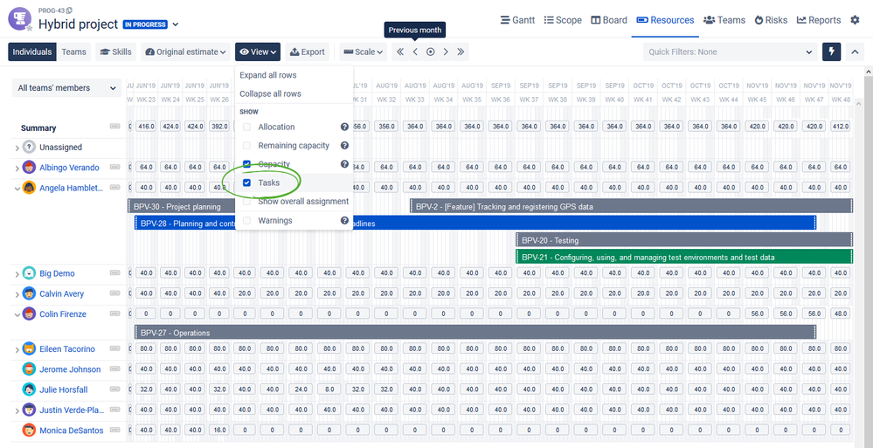Open Albingo Verando's profile link

69,168
